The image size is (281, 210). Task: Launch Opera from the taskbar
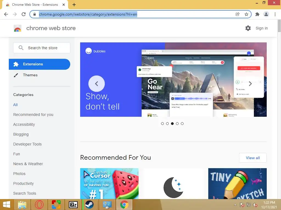[39, 205]
